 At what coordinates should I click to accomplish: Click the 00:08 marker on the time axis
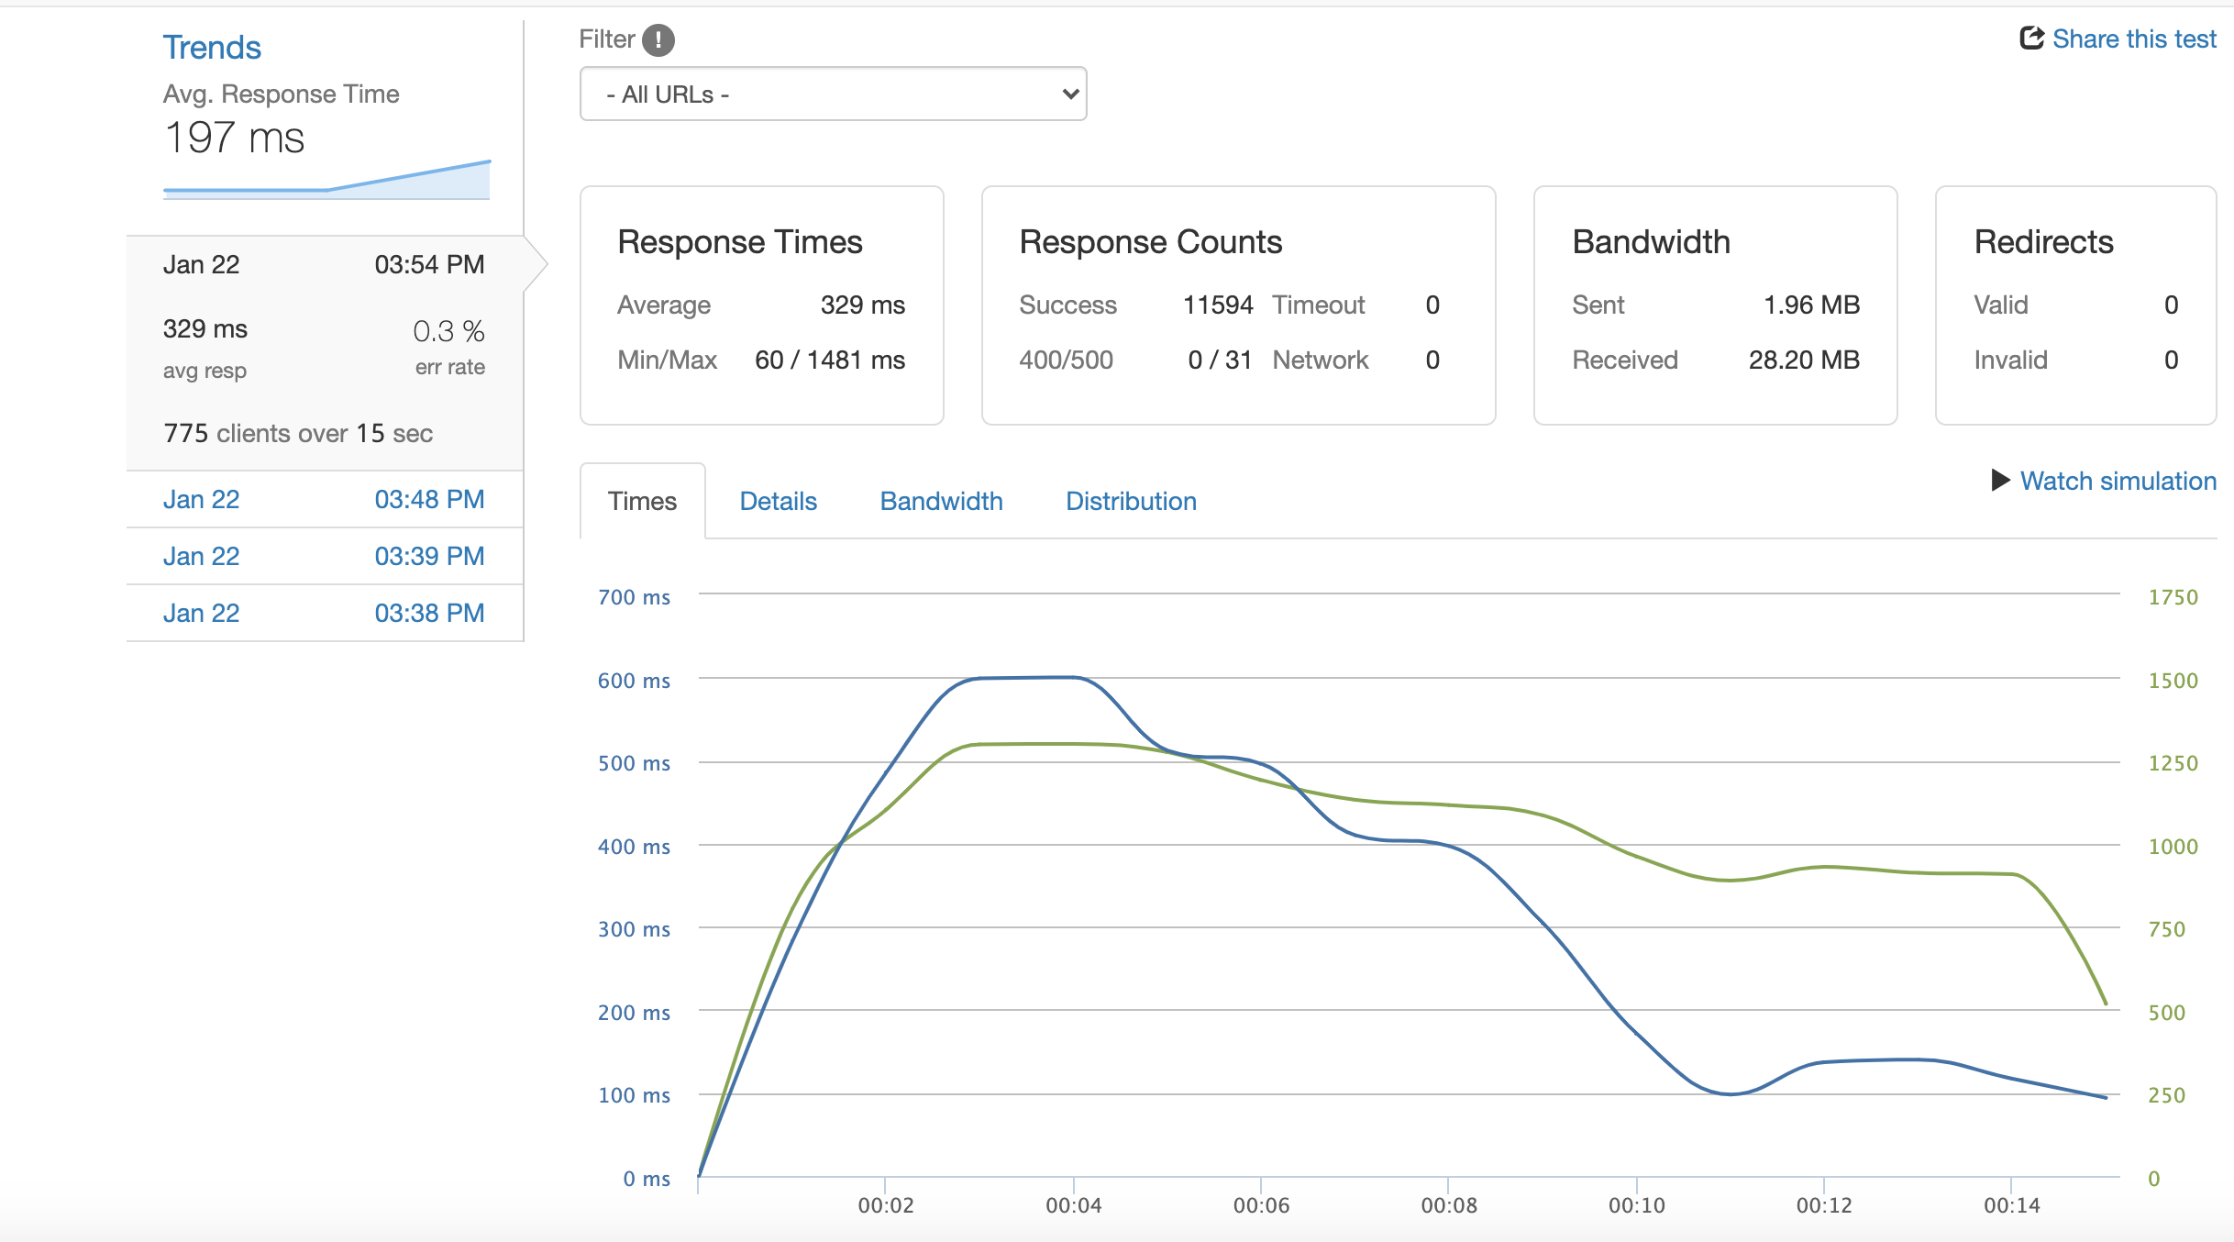click(x=1449, y=1204)
